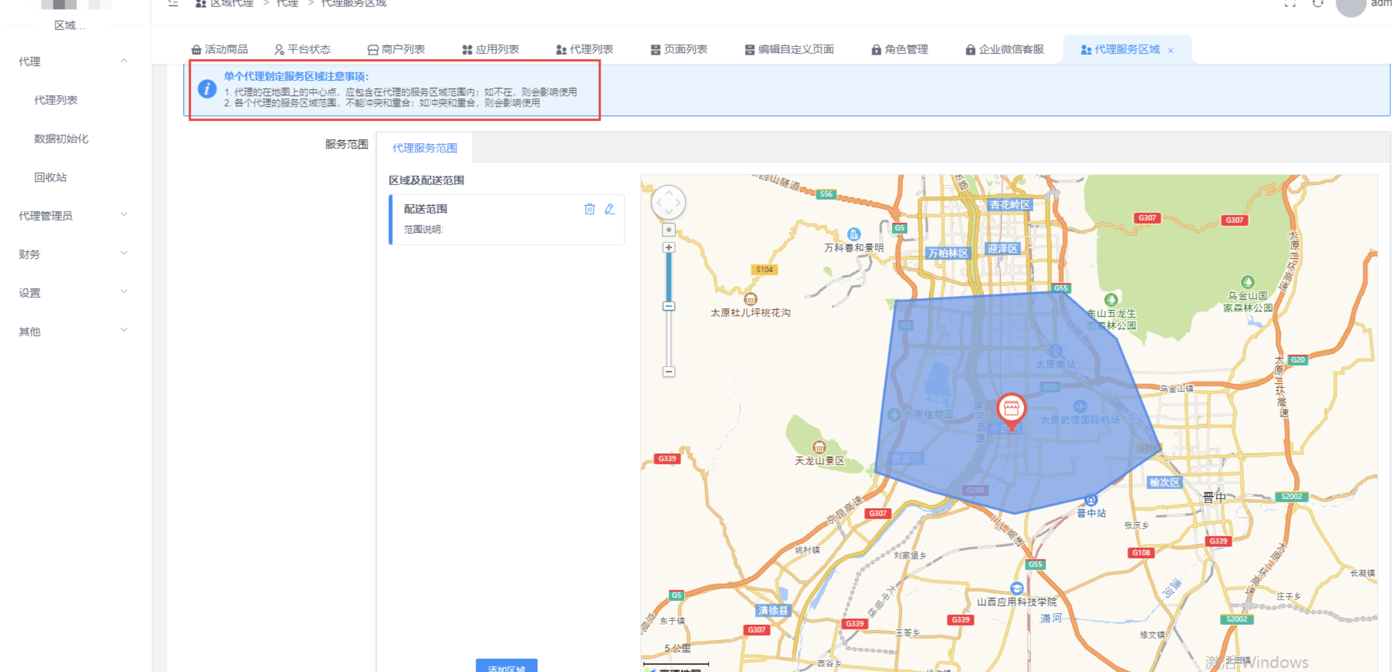Click the map pan direction control
This screenshot has width=1392, height=672.
point(668,203)
